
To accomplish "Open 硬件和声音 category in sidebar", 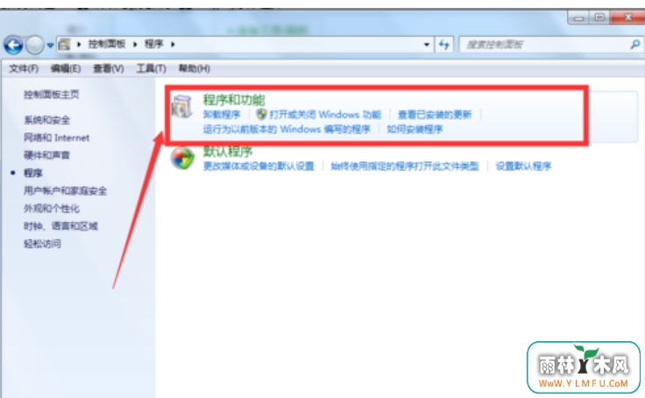I will 47,155.
